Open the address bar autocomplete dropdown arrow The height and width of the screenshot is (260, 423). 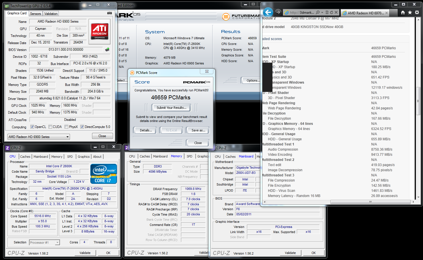pyautogui.click(x=322, y=13)
